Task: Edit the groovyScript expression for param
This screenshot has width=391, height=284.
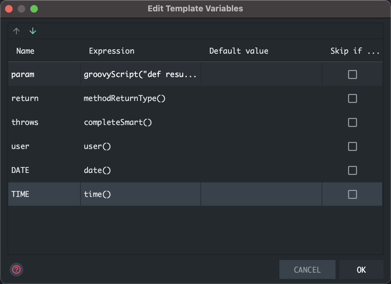Action: click(x=140, y=74)
